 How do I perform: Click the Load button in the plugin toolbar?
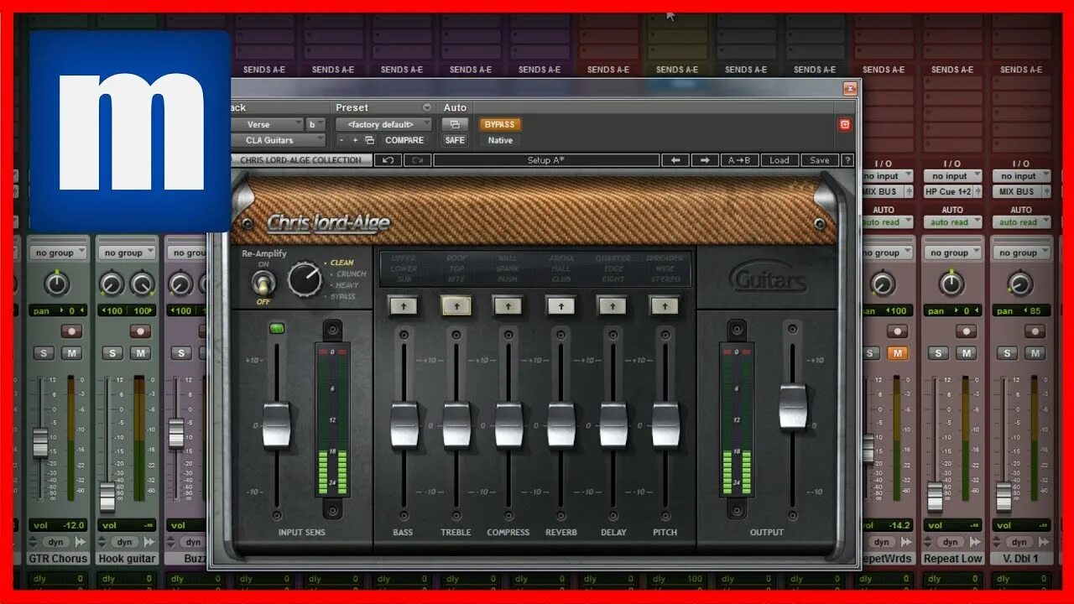pos(779,160)
